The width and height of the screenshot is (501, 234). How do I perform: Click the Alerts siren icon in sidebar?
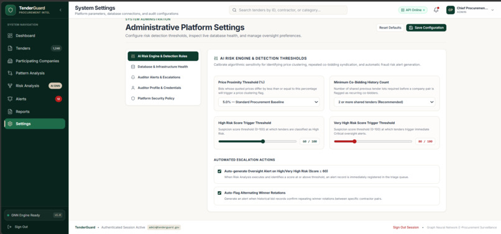coord(10,99)
